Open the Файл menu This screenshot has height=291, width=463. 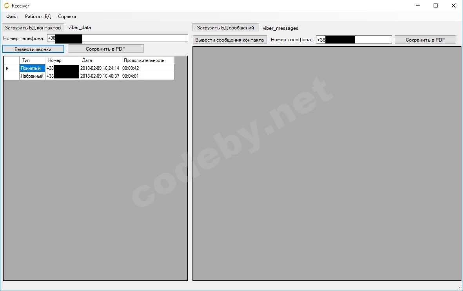coord(12,16)
